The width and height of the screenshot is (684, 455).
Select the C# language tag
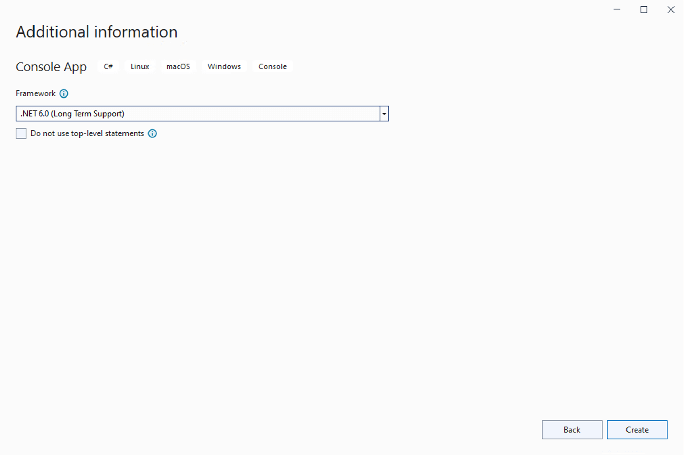[108, 66]
